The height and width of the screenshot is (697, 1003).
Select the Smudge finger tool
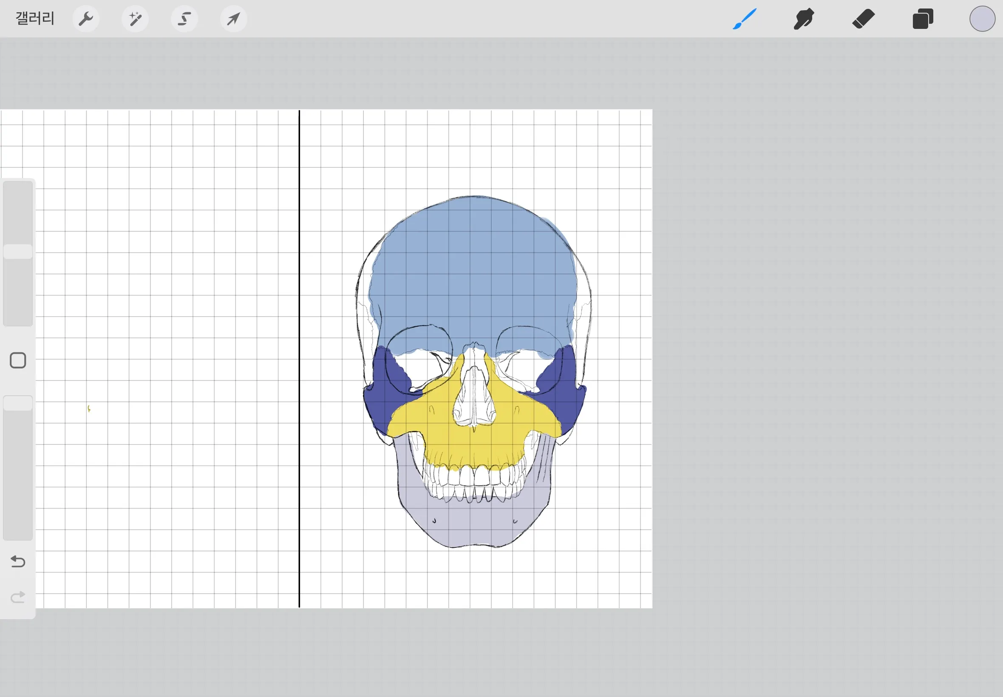(804, 19)
